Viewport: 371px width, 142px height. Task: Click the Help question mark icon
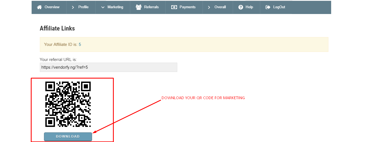click(241, 7)
